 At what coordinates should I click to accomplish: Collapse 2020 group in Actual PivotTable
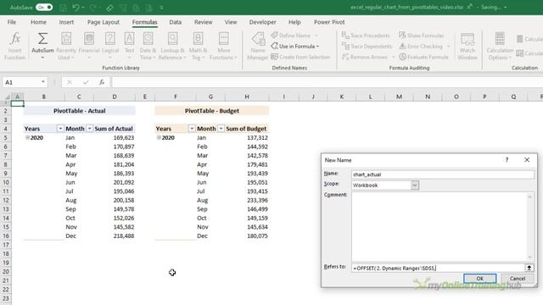point(27,137)
